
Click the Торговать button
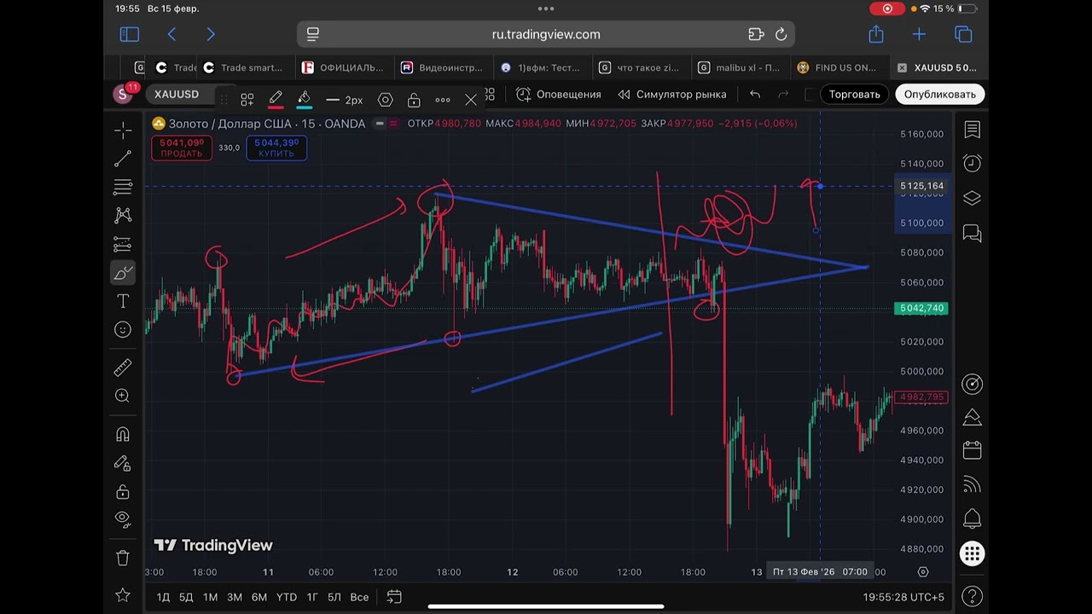(854, 94)
